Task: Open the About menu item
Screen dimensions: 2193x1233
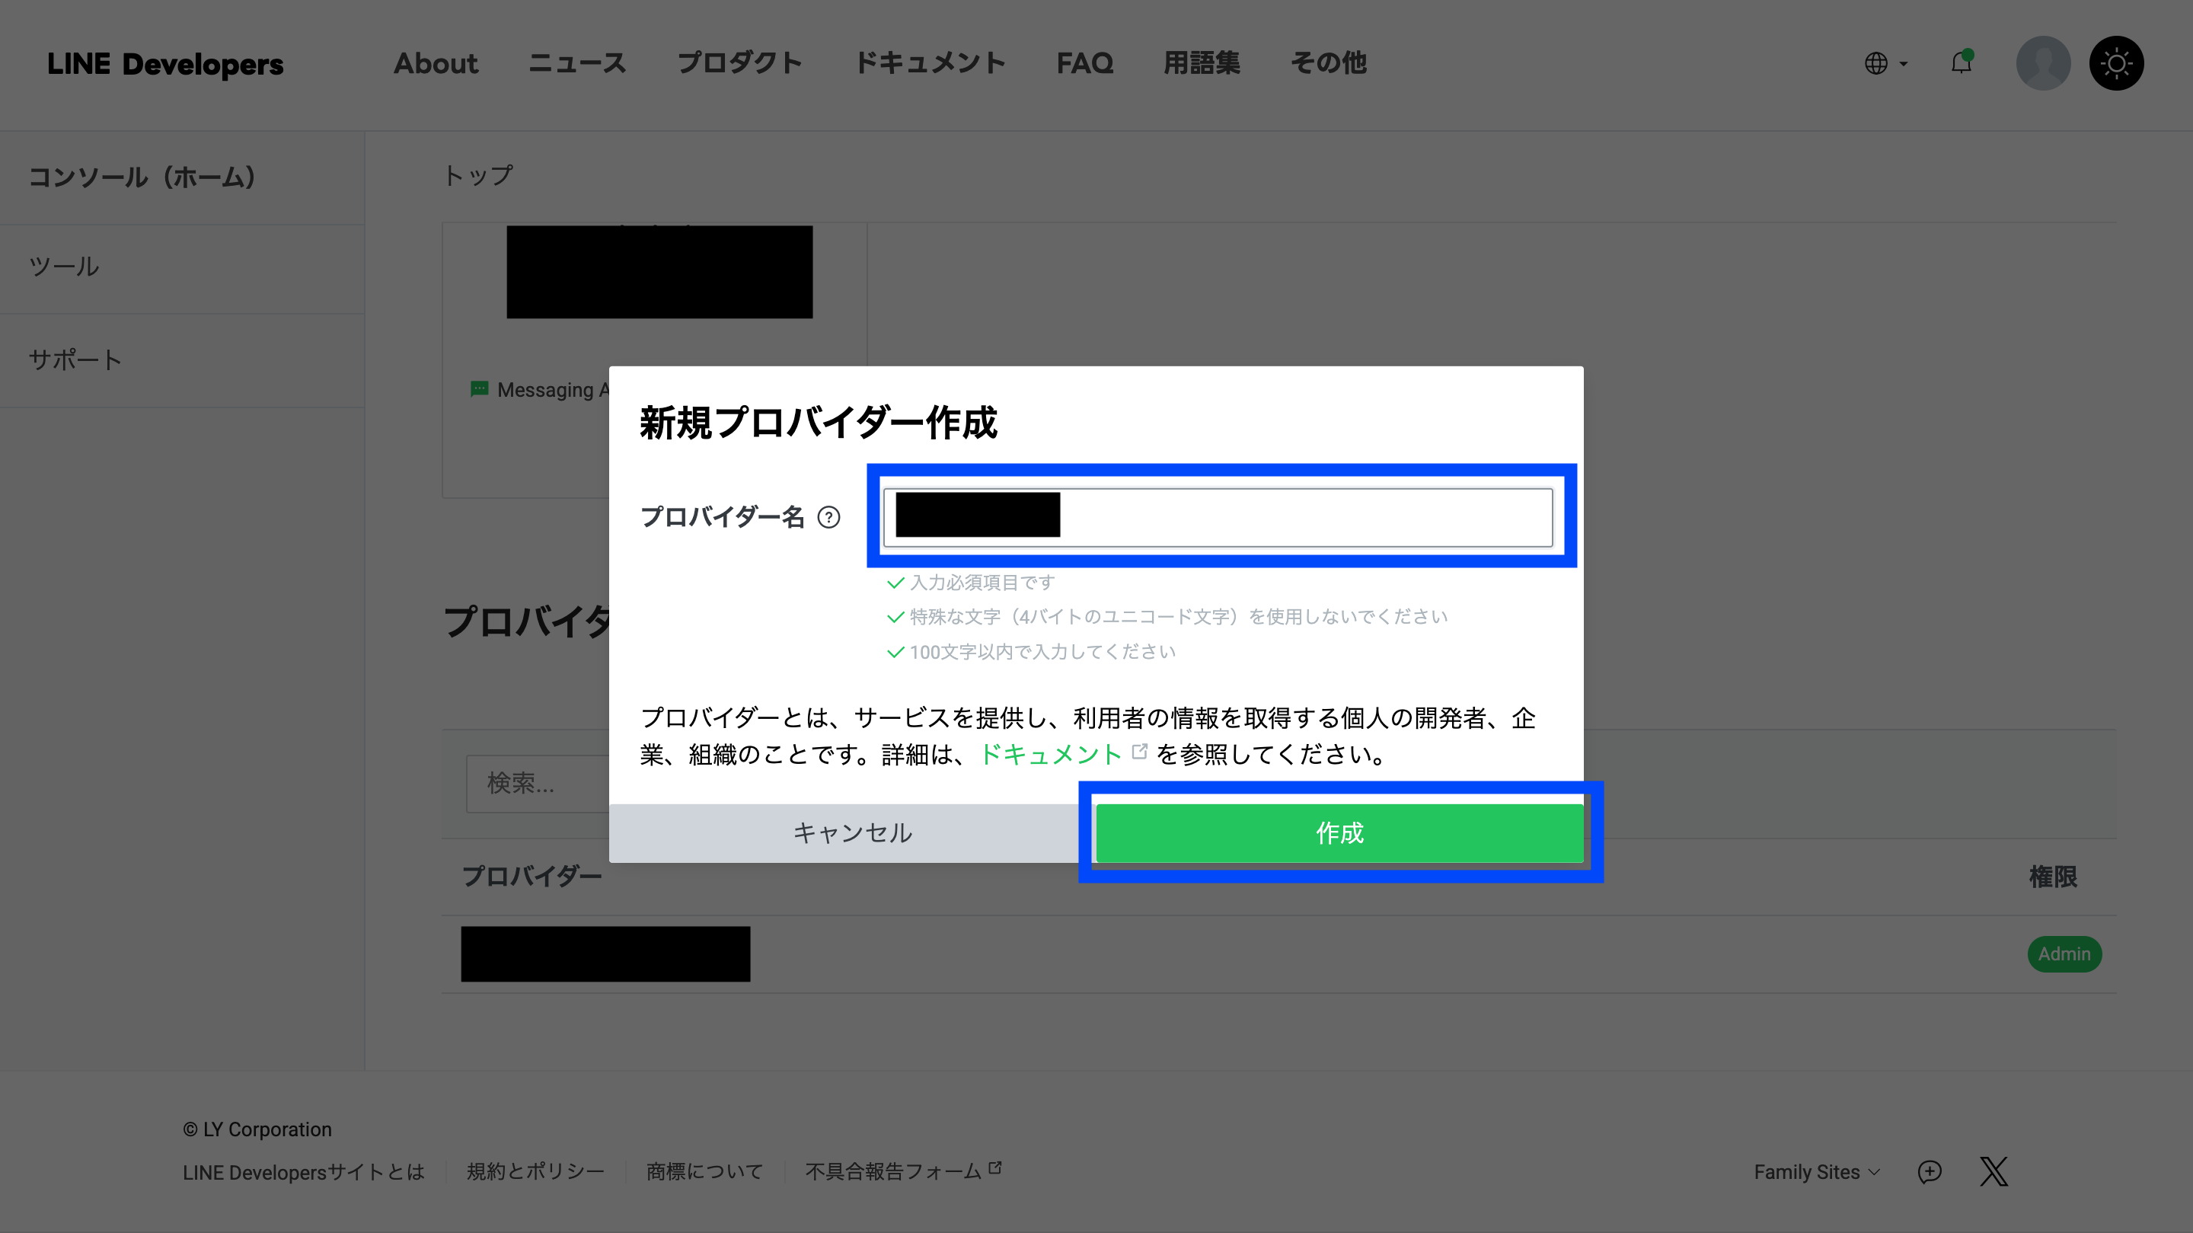Action: (x=435, y=63)
